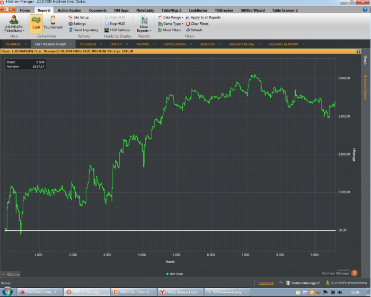
Task: Click LLILIHKAPb (PokerStars) status entry
Action: point(346,283)
